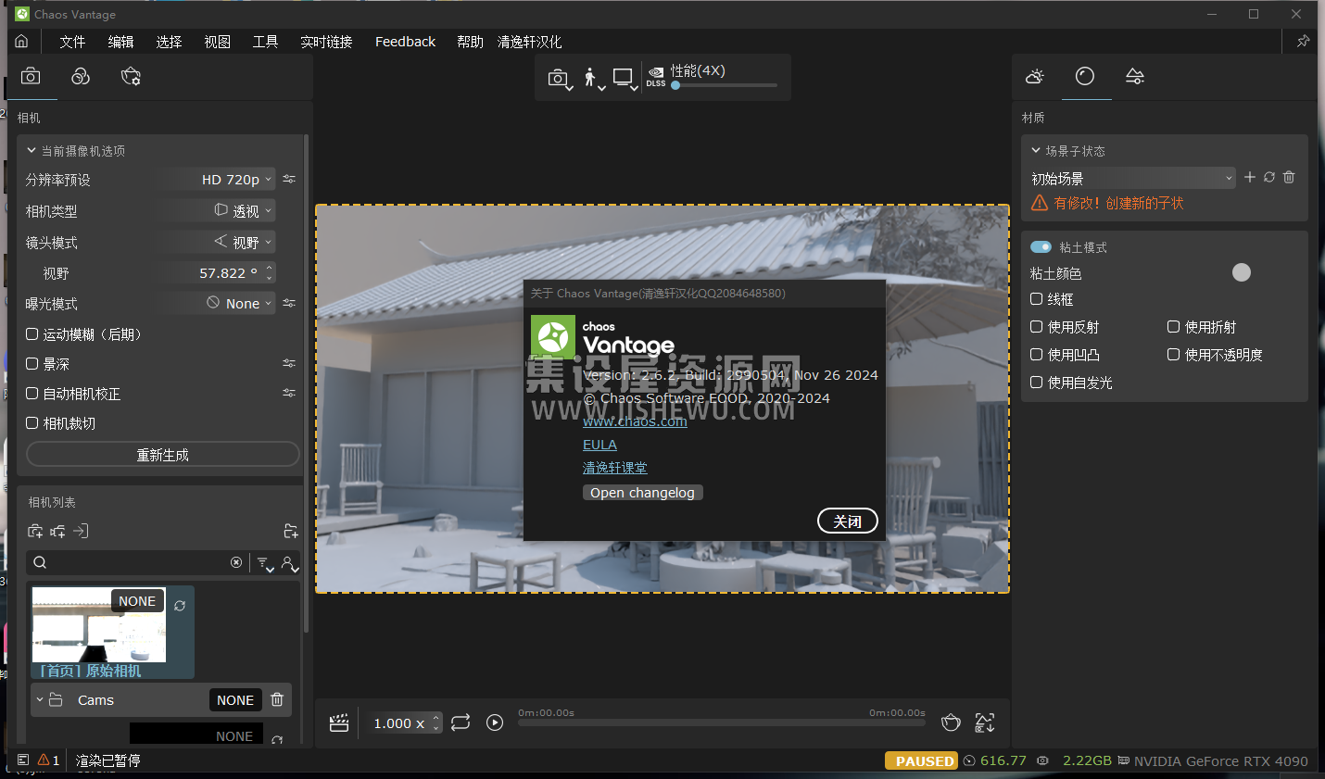Enable the 使用反射 checkbox
The image size is (1325, 779).
click(x=1037, y=327)
